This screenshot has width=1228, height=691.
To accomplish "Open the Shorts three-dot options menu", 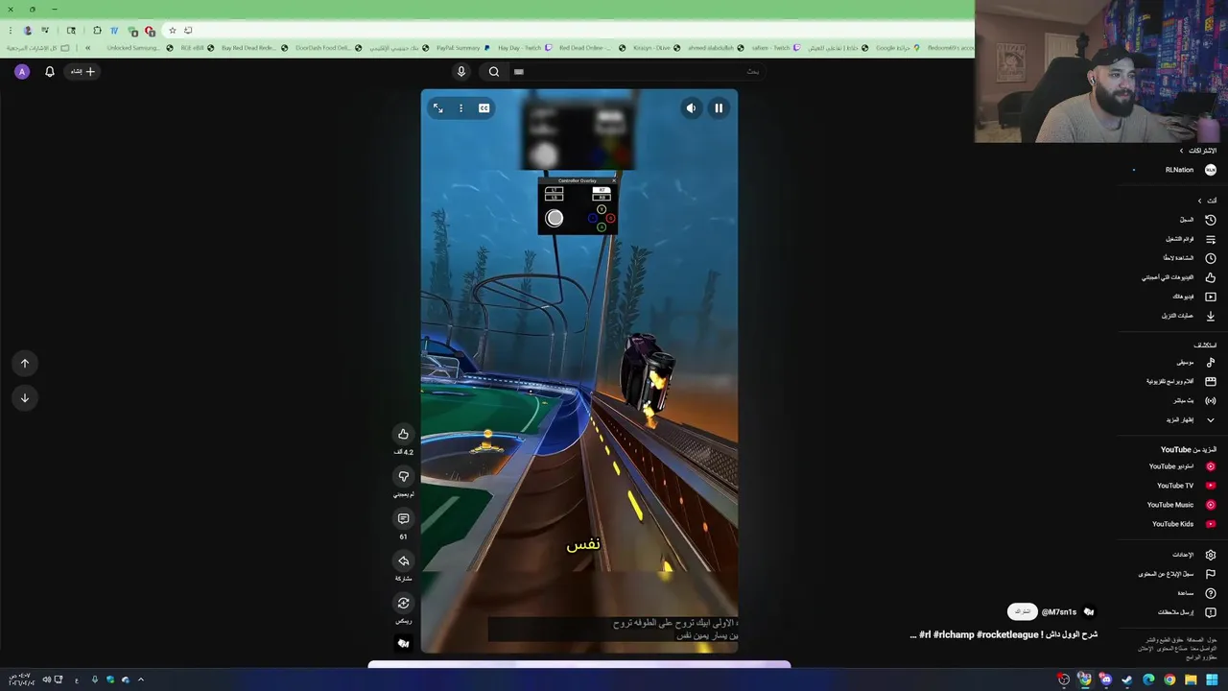I will [460, 108].
